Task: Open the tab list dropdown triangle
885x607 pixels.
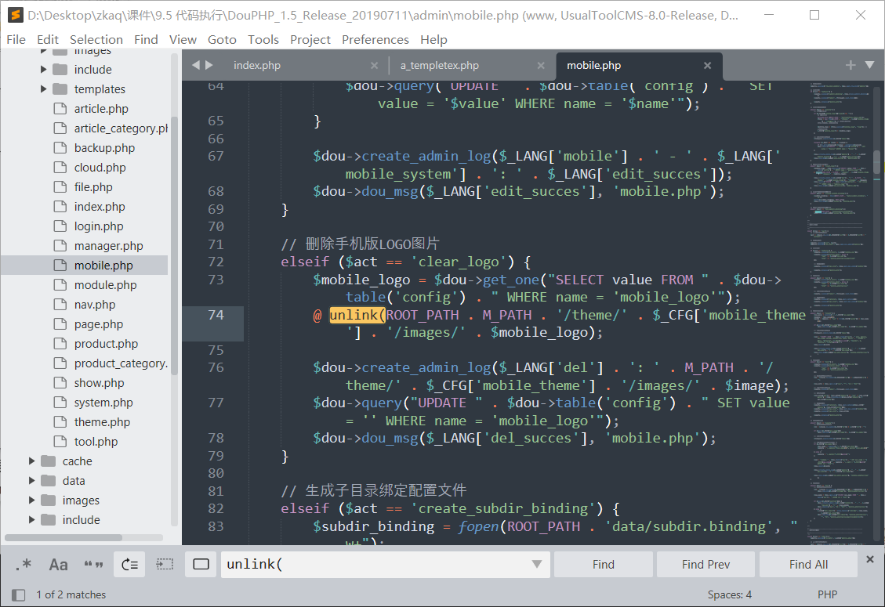Action: coord(870,65)
